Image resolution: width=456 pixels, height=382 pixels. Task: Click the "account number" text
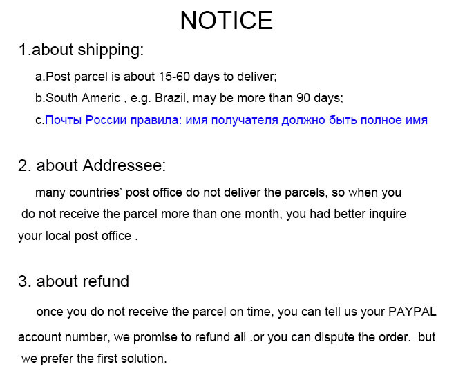[x=59, y=338]
